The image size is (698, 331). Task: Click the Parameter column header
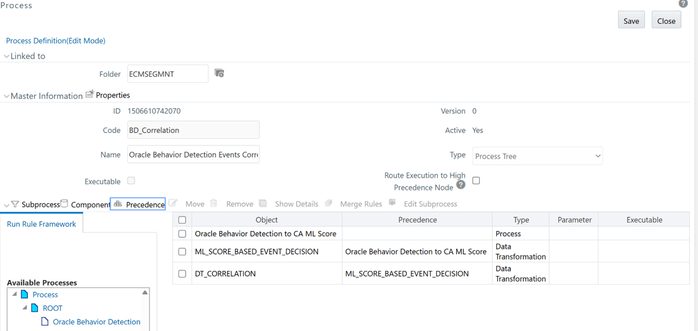click(x=574, y=219)
